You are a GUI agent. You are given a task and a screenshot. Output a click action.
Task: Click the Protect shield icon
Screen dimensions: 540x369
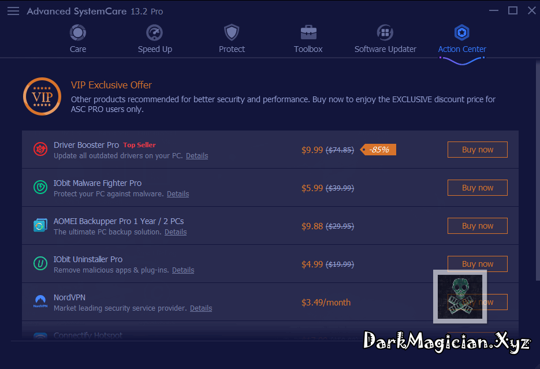pos(232,33)
